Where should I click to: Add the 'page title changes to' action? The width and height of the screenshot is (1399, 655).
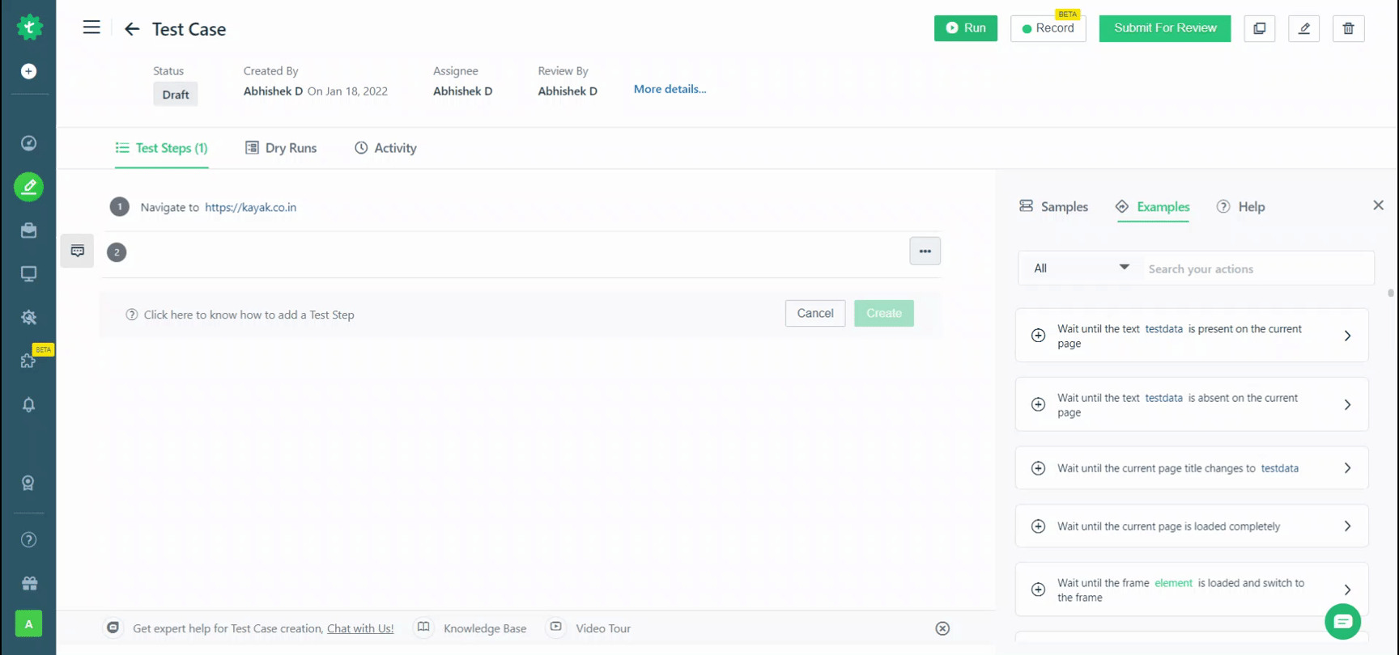(1038, 468)
